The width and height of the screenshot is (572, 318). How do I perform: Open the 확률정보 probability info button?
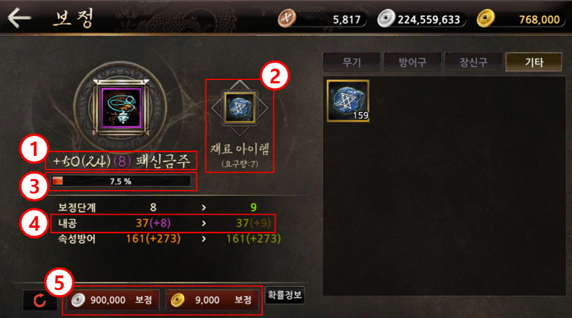284,295
